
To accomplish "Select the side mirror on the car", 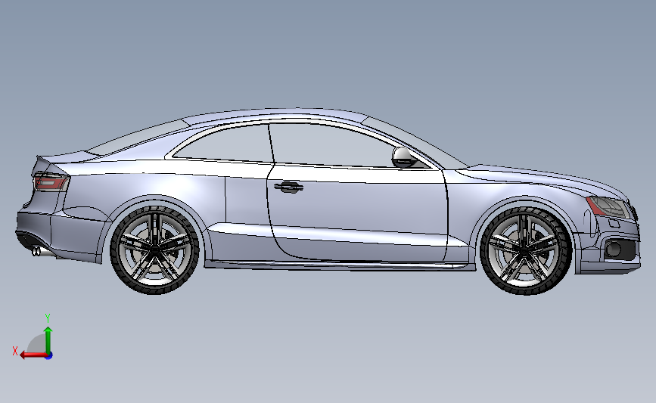I will [404, 157].
